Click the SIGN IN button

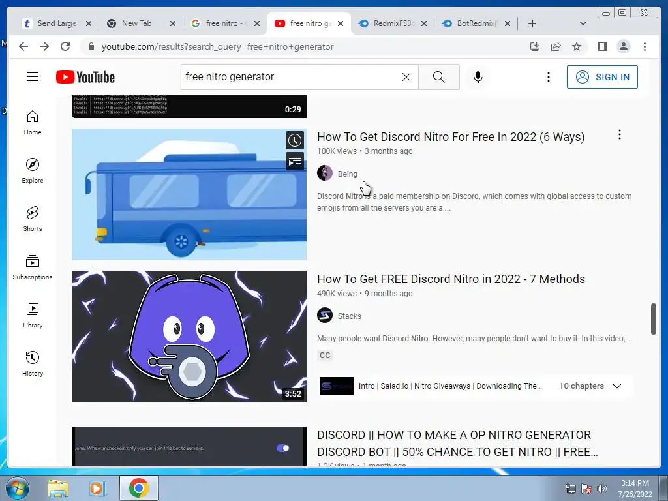(602, 77)
